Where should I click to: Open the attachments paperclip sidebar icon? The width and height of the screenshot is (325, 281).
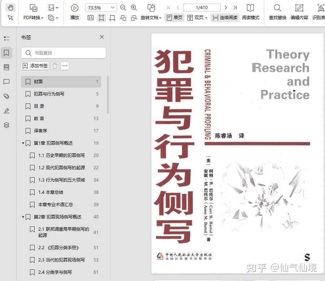(6, 96)
